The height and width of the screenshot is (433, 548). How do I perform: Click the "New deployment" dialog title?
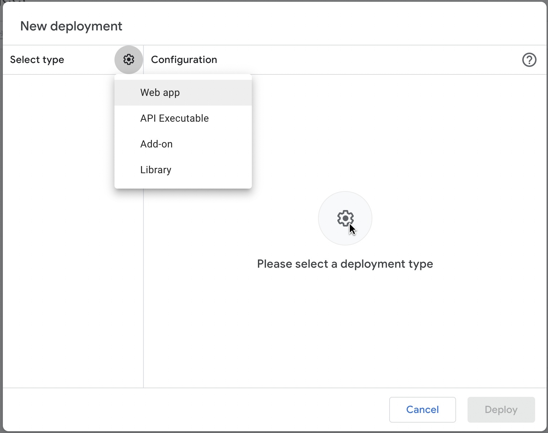point(71,26)
